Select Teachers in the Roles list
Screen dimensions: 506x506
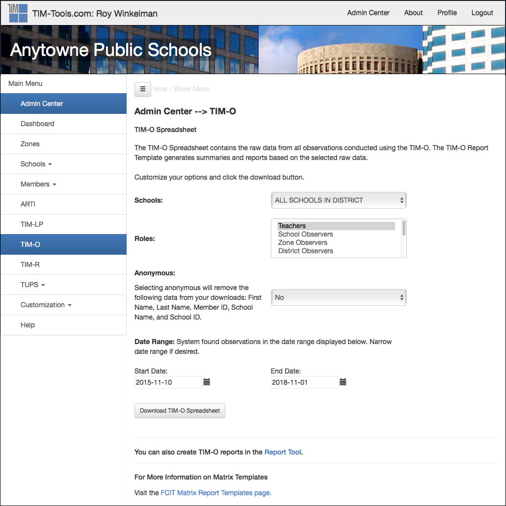[336, 226]
